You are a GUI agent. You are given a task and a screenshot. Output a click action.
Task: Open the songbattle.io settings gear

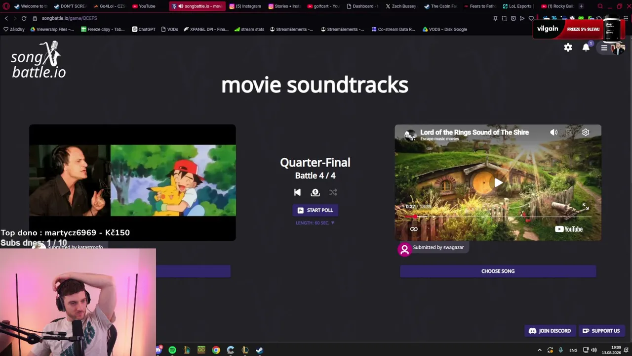pos(568,47)
